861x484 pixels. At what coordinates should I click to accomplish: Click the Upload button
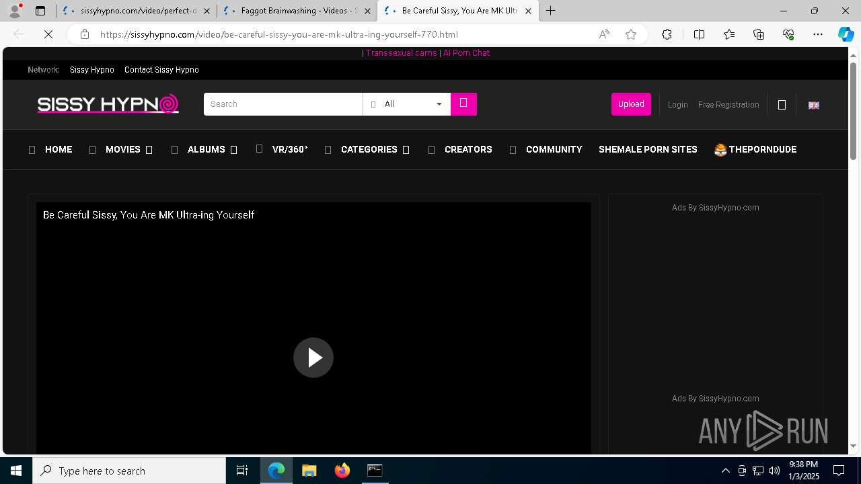point(631,104)
